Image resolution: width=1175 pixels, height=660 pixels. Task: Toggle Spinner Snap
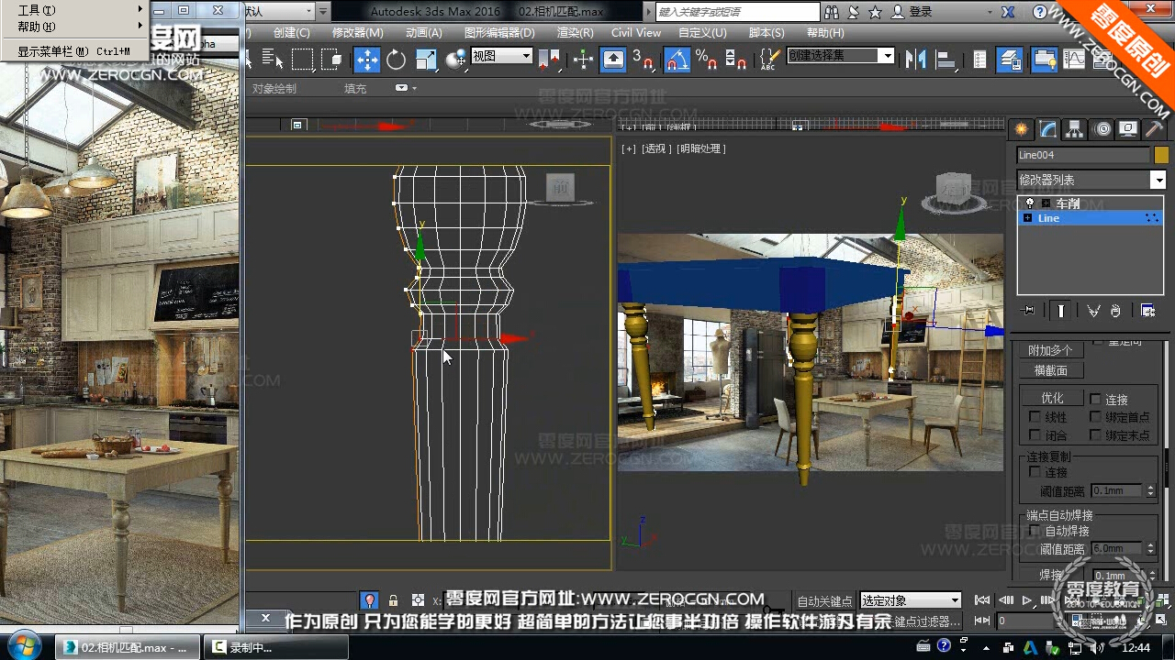pos(735,60)
